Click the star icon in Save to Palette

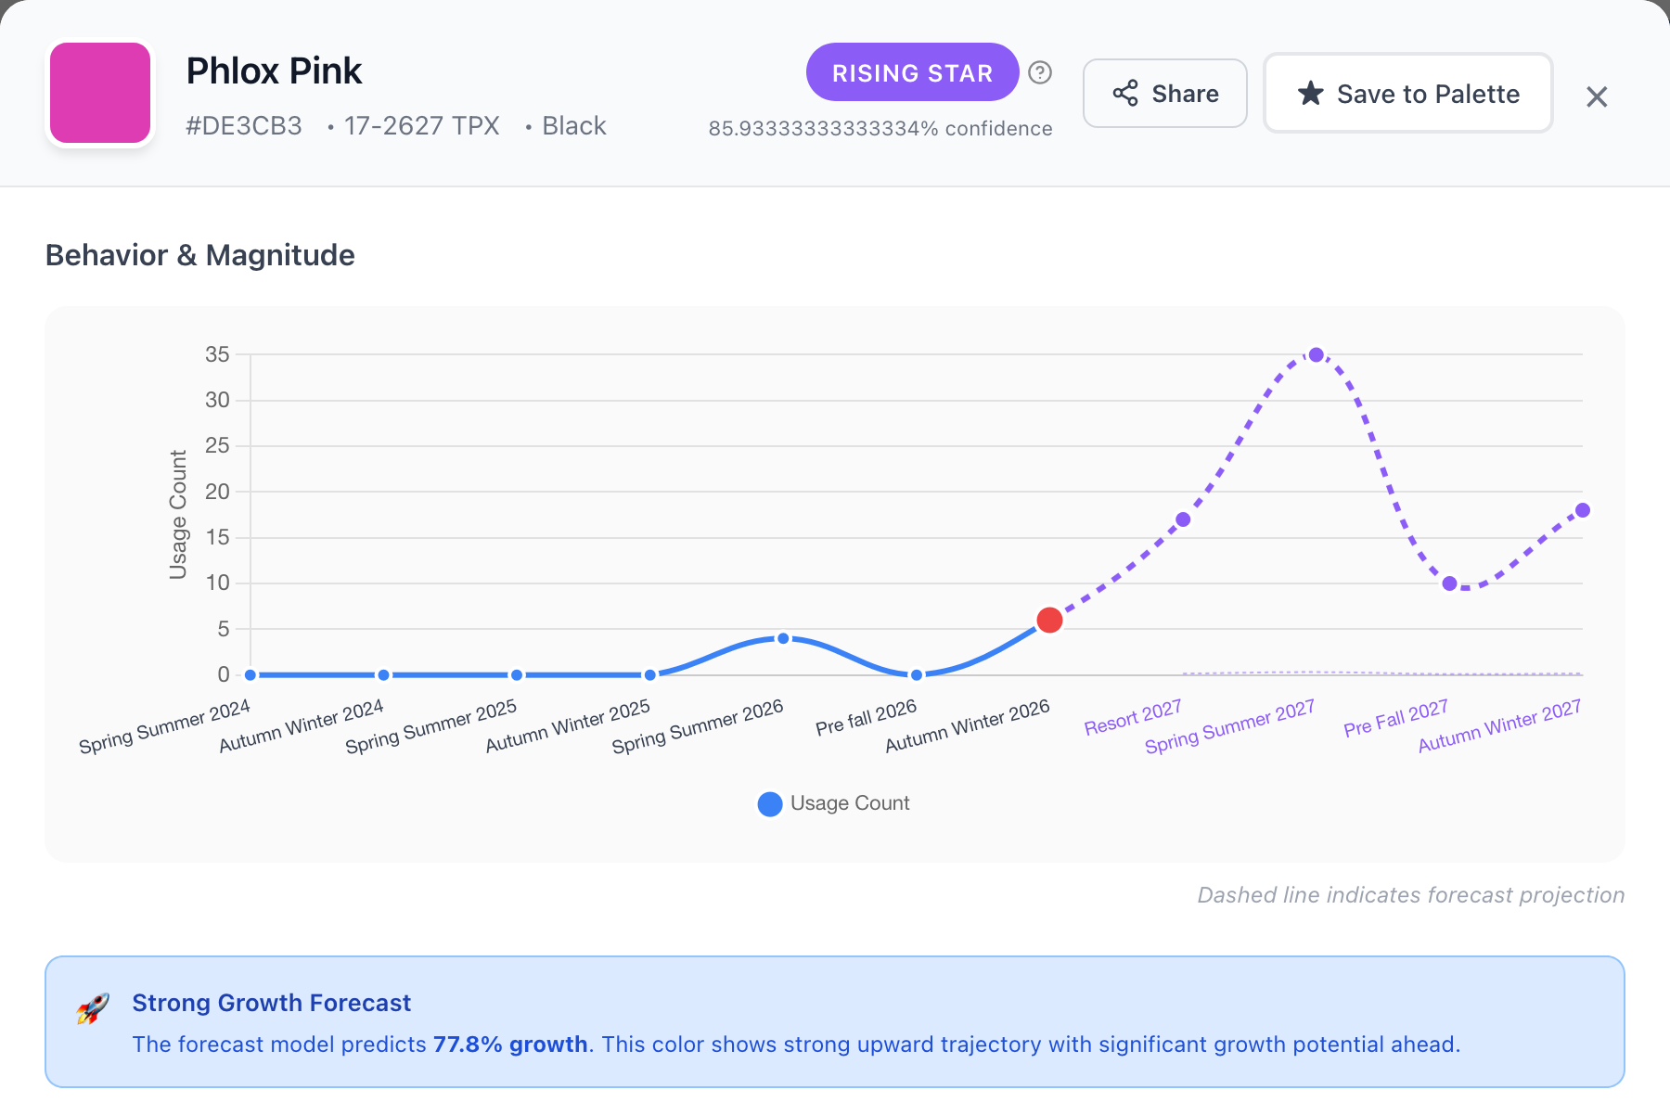[1310, 94]
